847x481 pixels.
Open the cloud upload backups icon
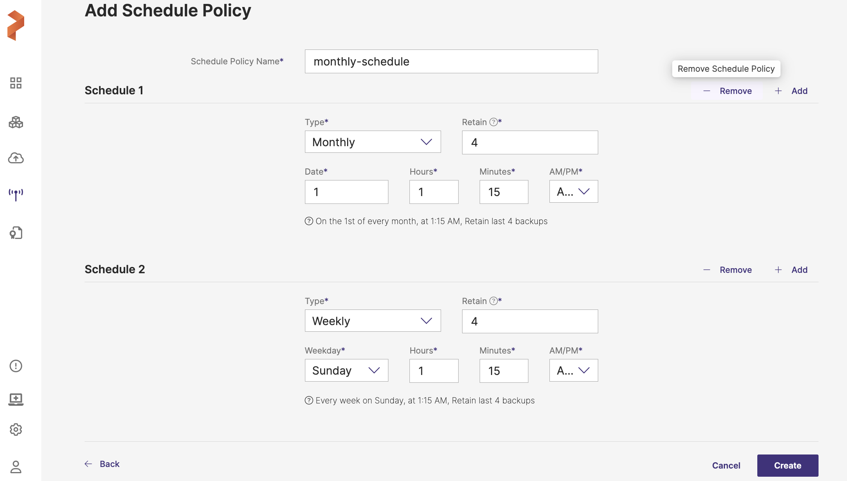16,158
